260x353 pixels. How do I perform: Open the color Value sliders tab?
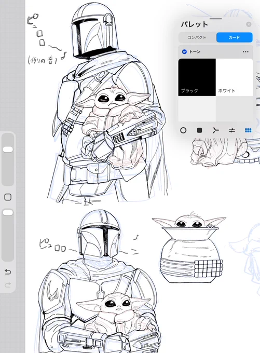[x=232, y=130]
